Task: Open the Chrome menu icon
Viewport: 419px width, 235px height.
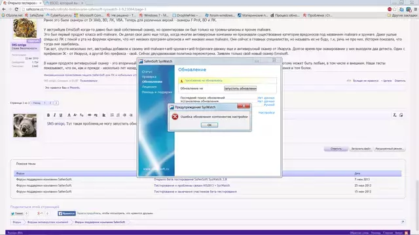Action: click(x=415, y=9)
